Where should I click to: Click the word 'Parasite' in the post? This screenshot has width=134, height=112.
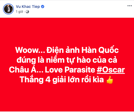click(x=80, y=70)
